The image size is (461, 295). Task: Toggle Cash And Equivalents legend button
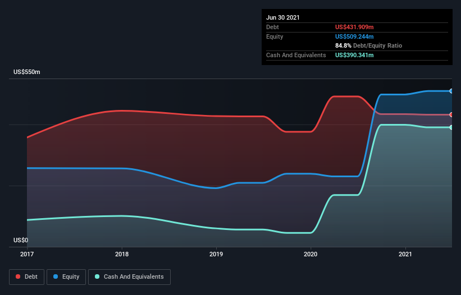pyautogui.click(x=129, y=277)
